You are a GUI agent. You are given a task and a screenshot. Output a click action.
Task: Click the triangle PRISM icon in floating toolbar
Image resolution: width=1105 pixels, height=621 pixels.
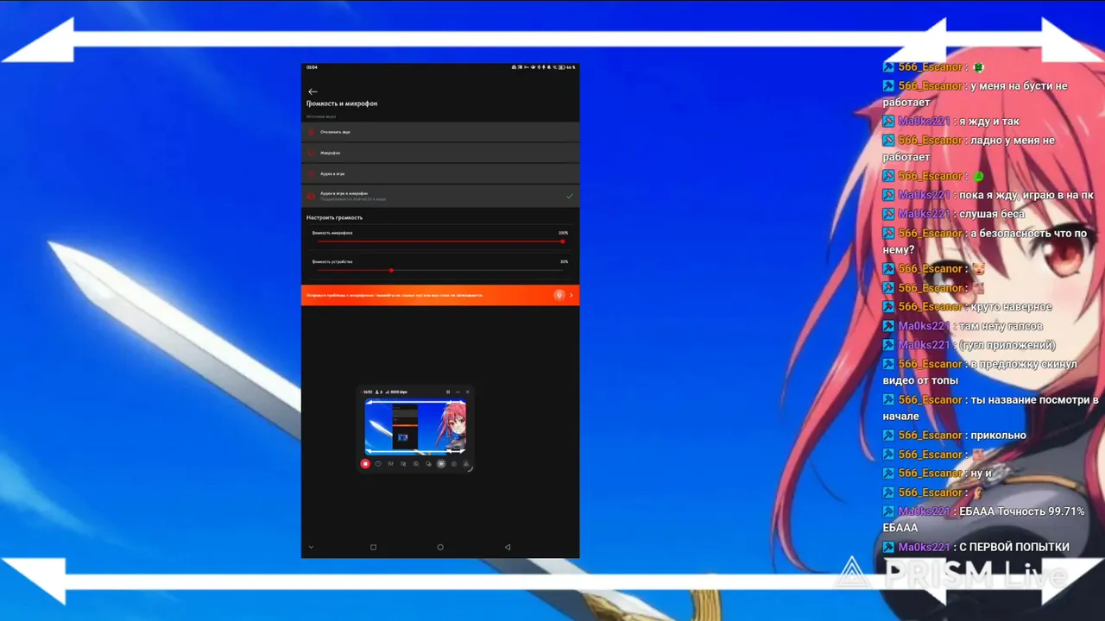tap(466, 464)
